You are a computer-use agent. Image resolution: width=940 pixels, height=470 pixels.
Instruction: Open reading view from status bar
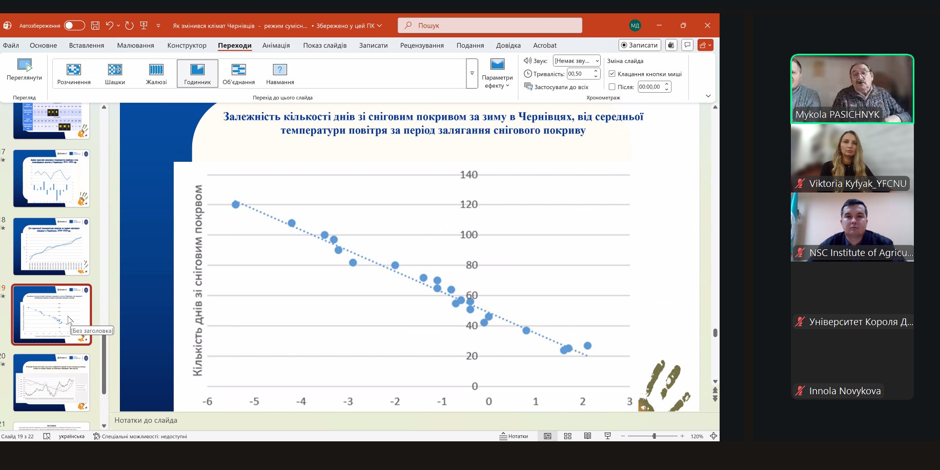click(x=587, y=436)
